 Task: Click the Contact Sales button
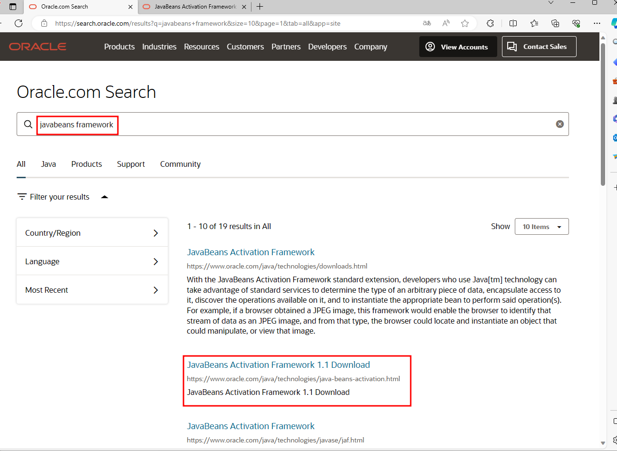(x=539, y=47)
